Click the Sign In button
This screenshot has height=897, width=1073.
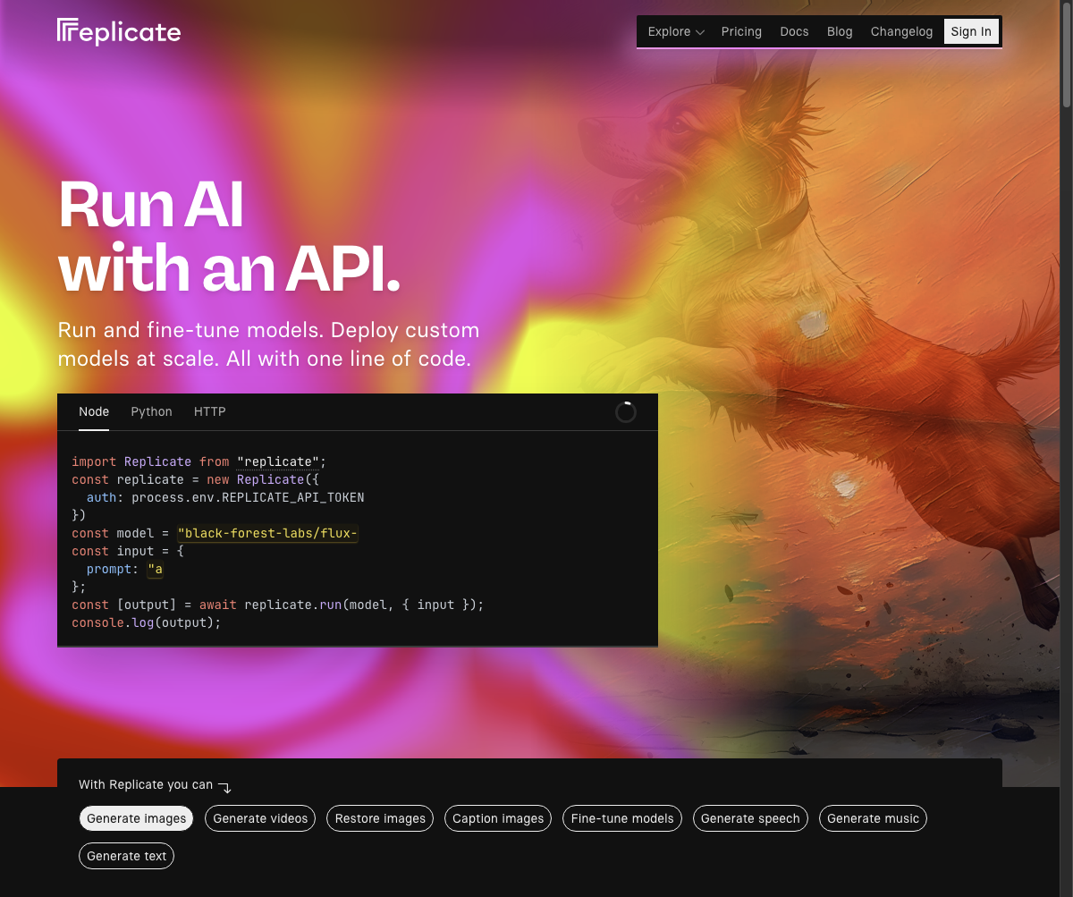[x=970, y=31]
